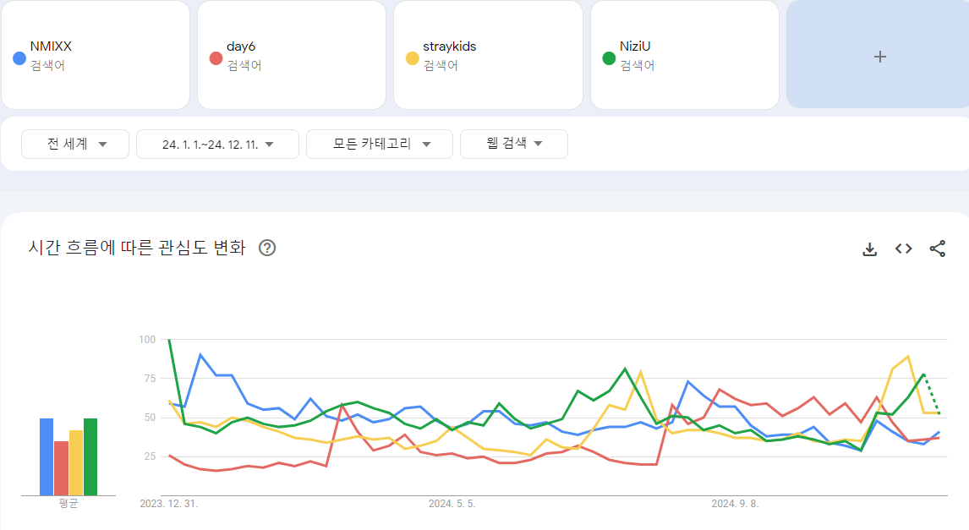Open the 24. 1. 1.~24. 12. 11. date range dropdown
The image size is (969, 530).
click(217, 144)
